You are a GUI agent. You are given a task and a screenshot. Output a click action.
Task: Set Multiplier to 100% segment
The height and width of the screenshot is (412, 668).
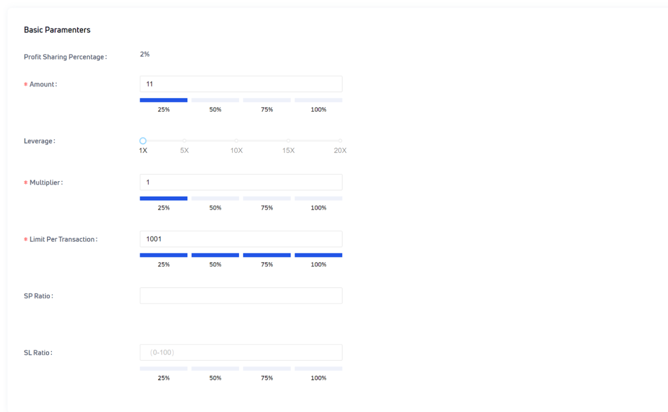tap(319, 199)
